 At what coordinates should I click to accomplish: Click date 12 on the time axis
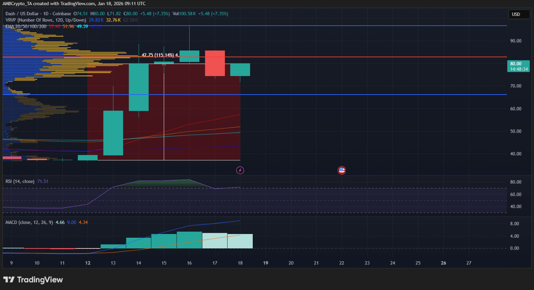[x=88, y=263]
